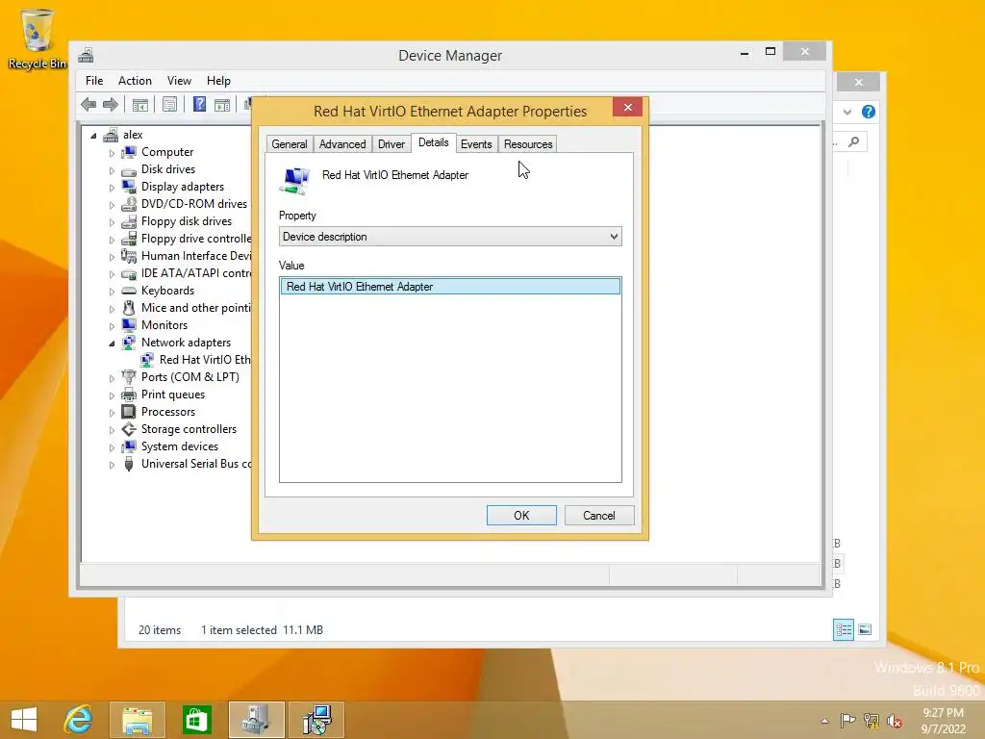Select the Mice and other pointing devices icon

click(x=129, y=308)
